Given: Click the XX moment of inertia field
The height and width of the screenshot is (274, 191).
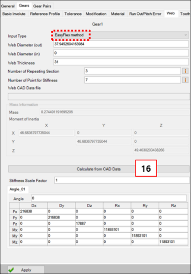Looking at the screenshot, I should coord(47,133).
